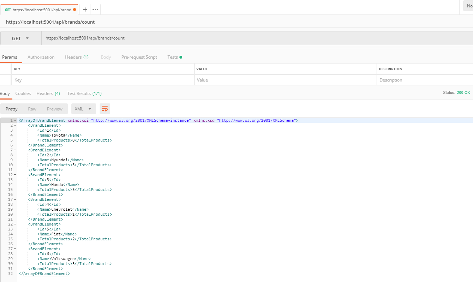This screenshot has height=282, width=473.
Task: Click the 200 OK status text
Action: 463,92
